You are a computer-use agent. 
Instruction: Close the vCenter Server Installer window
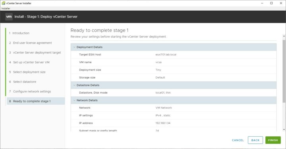pyautogui.click(x=281, y=3)
